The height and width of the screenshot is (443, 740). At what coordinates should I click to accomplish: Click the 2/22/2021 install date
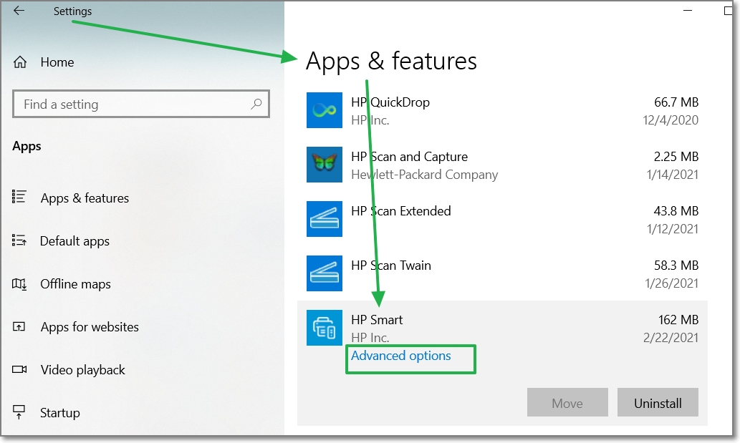click(x=671, y=338)
